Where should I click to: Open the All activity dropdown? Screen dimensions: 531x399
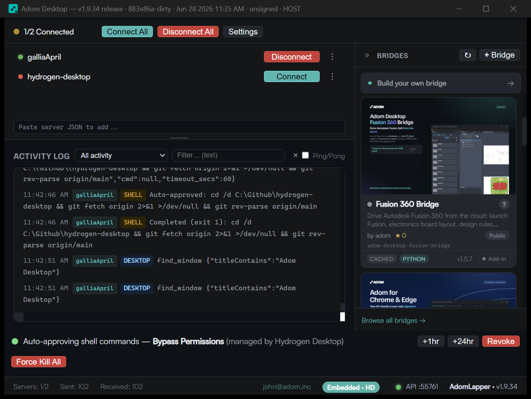(121, 156)
